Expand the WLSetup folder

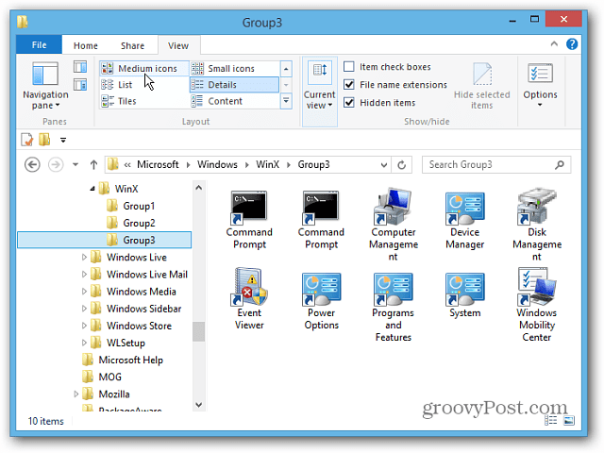tap(84, 343)
